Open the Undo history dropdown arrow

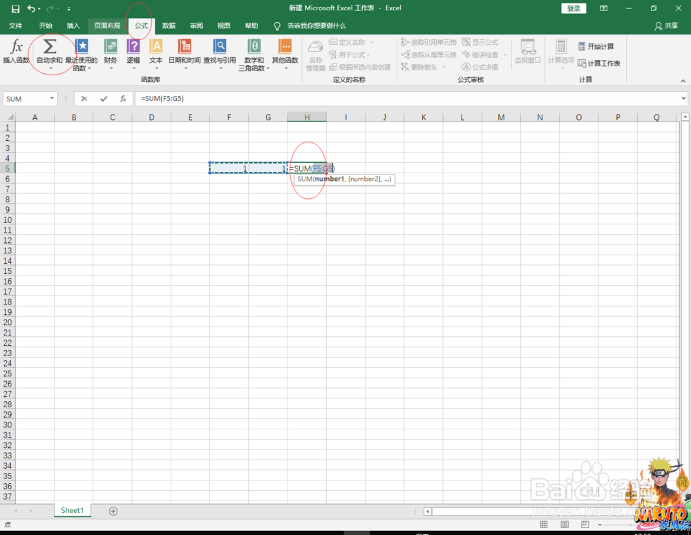(39, 9)
